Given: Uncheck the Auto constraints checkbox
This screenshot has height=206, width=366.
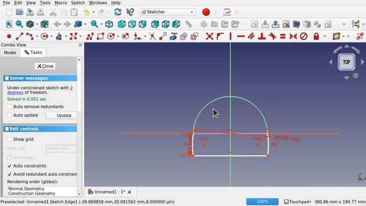Looking at the screenshot, I should click(x=9, y=166).
